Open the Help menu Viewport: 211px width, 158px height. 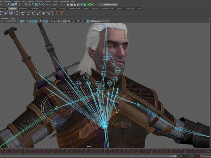[x=73, y=1]
